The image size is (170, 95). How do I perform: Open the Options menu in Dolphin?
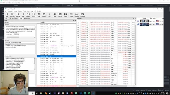click(20, 11)
